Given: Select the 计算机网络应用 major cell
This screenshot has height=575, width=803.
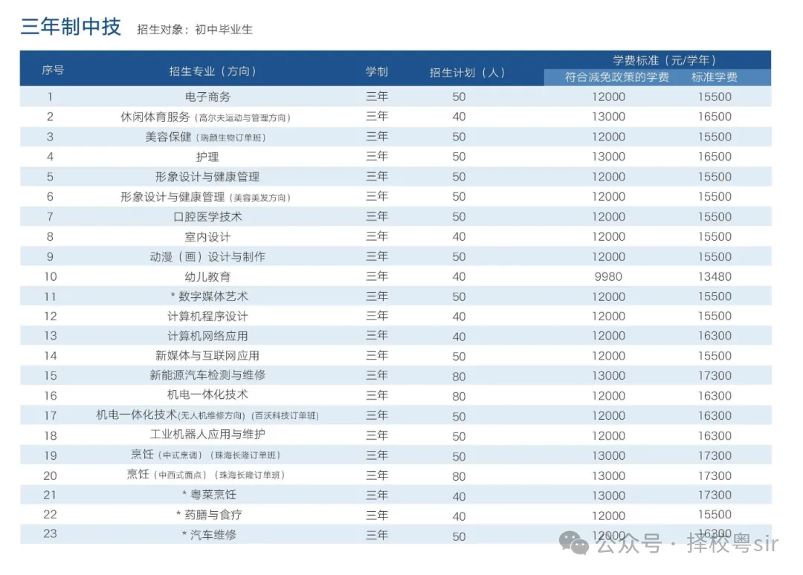Looking at the screenshot, I should coord(207,336).
